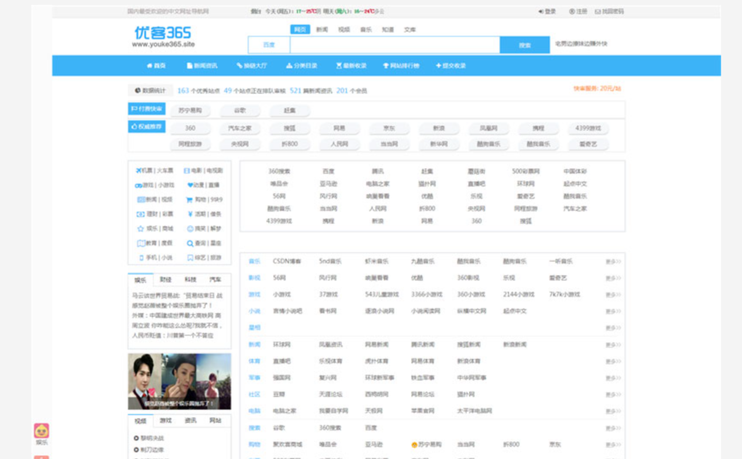Click the home icon in the blue navigation bar
742x459 pixels.
[149, 65]
